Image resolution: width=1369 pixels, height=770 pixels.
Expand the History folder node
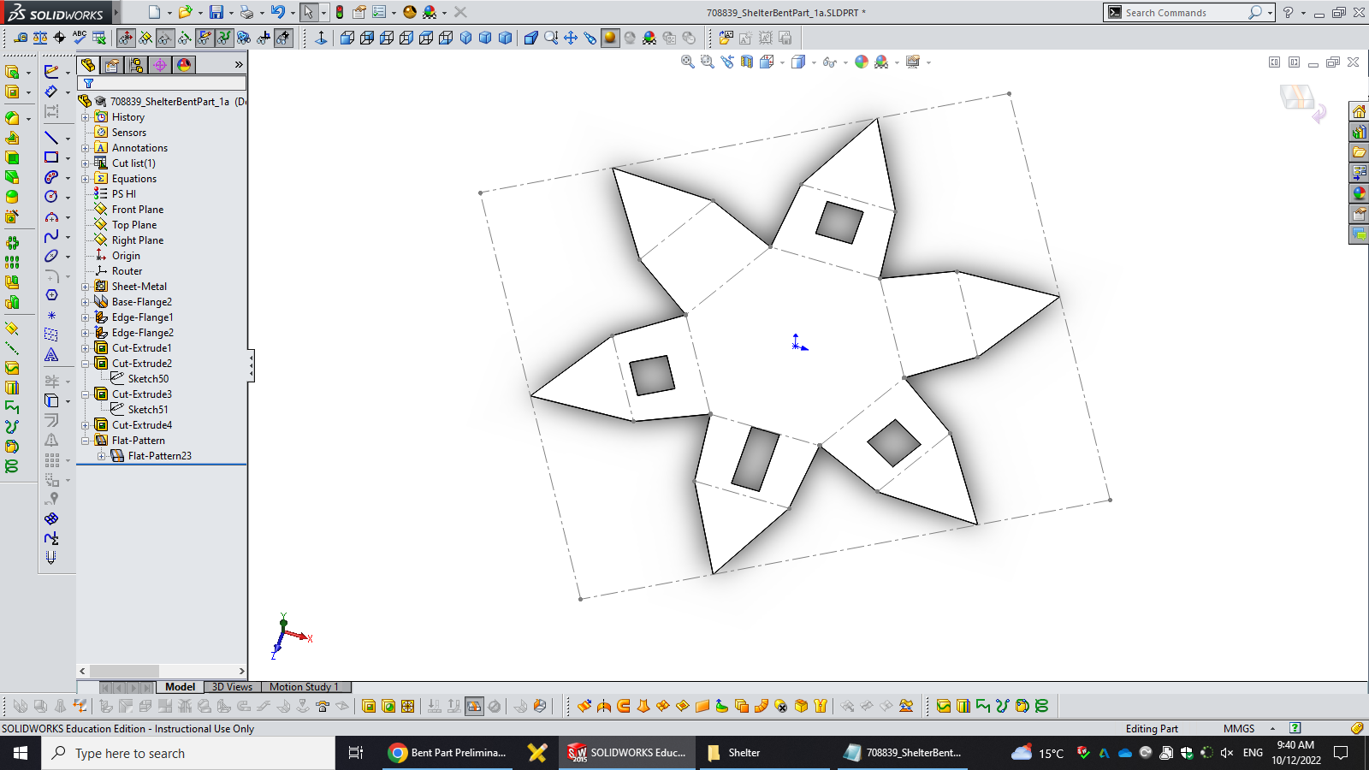click(86, 117)
